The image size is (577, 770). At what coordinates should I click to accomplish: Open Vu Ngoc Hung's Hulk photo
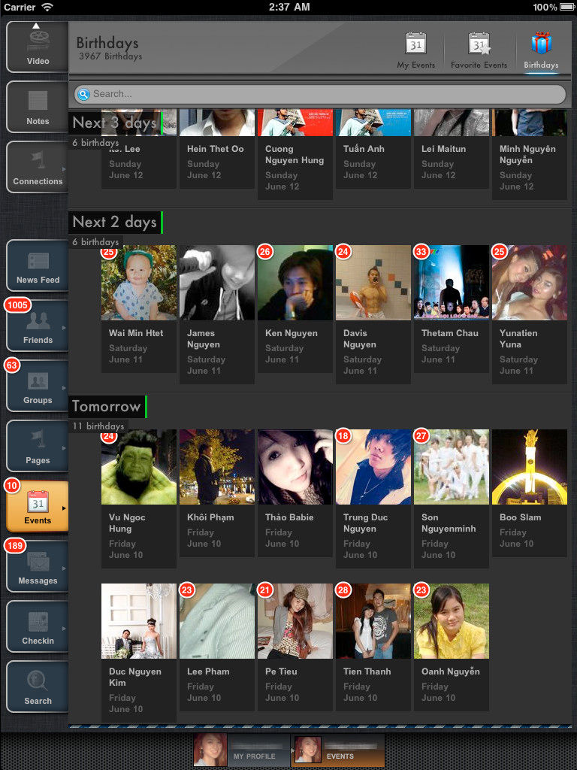tap(139, 467)
